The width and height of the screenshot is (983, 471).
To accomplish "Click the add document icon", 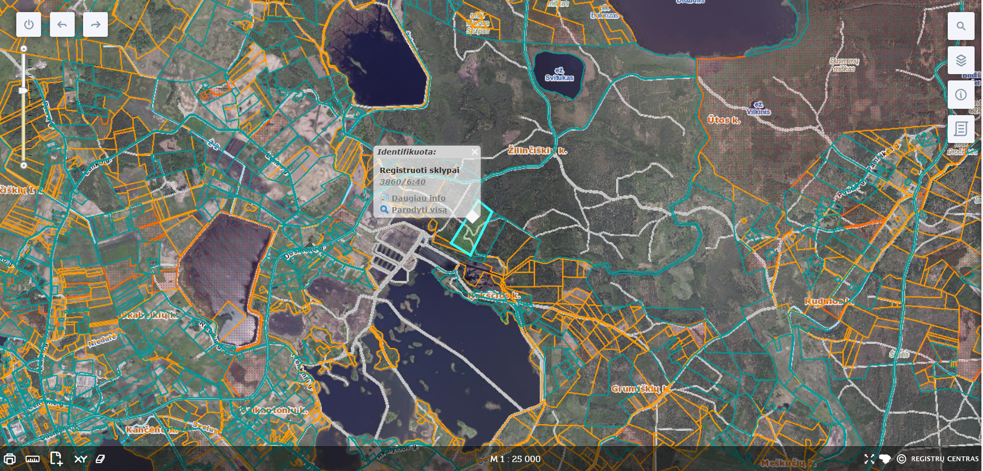I will tap(56, 459).
